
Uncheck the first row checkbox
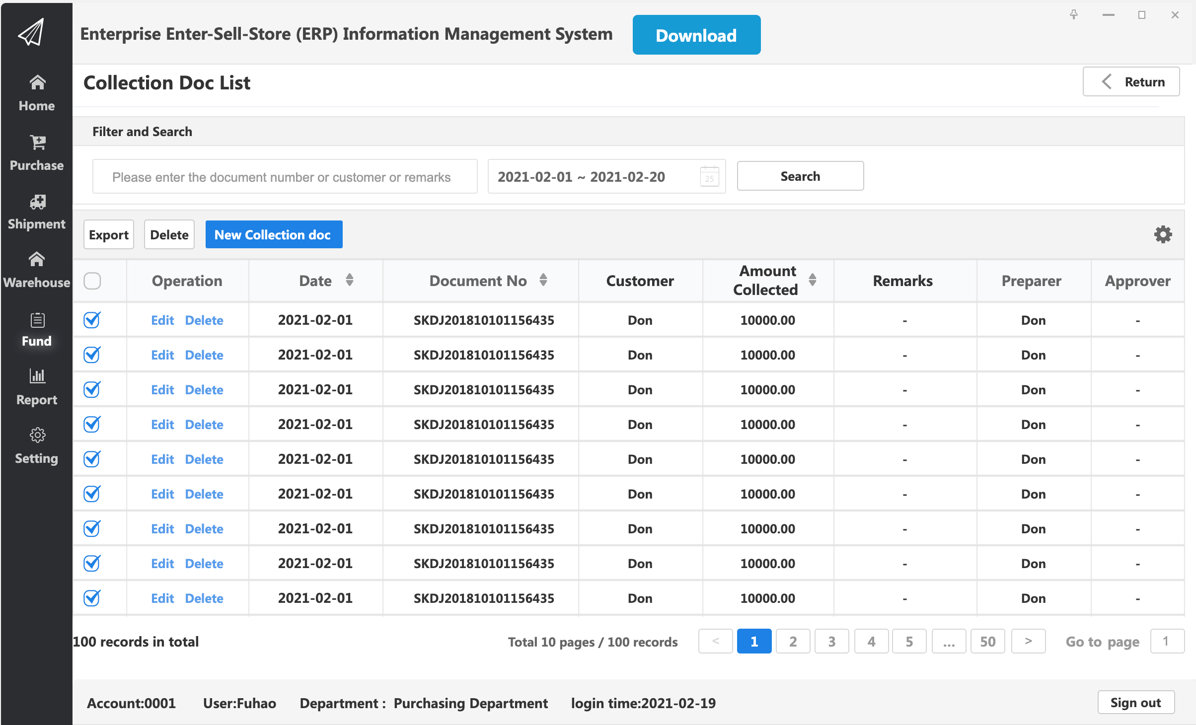coord(92,320)
